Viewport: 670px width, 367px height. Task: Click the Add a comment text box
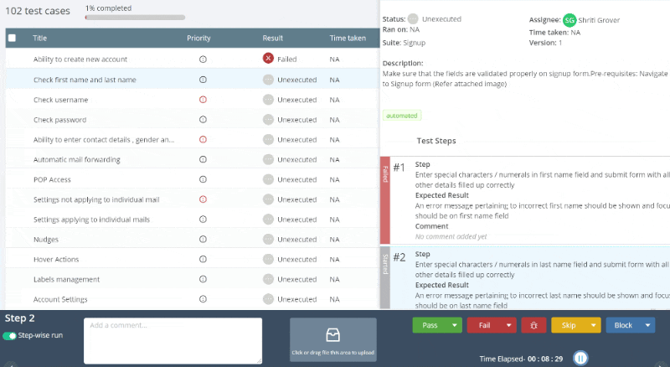(x=173, y=340)
